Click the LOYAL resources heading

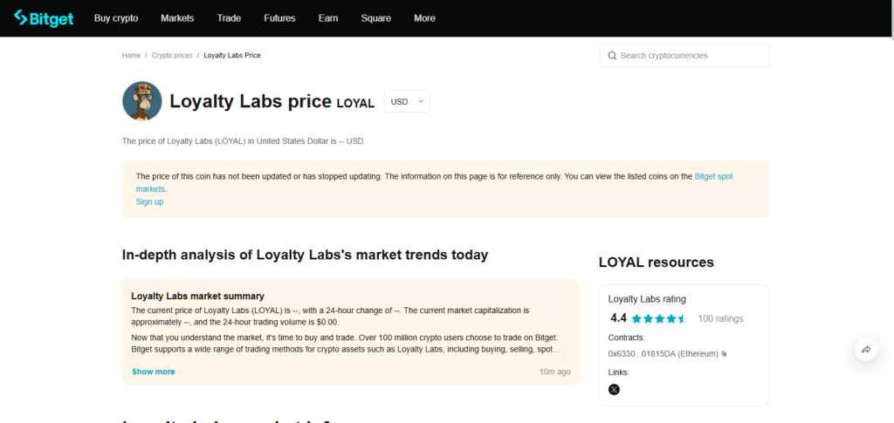click(657, 263)
